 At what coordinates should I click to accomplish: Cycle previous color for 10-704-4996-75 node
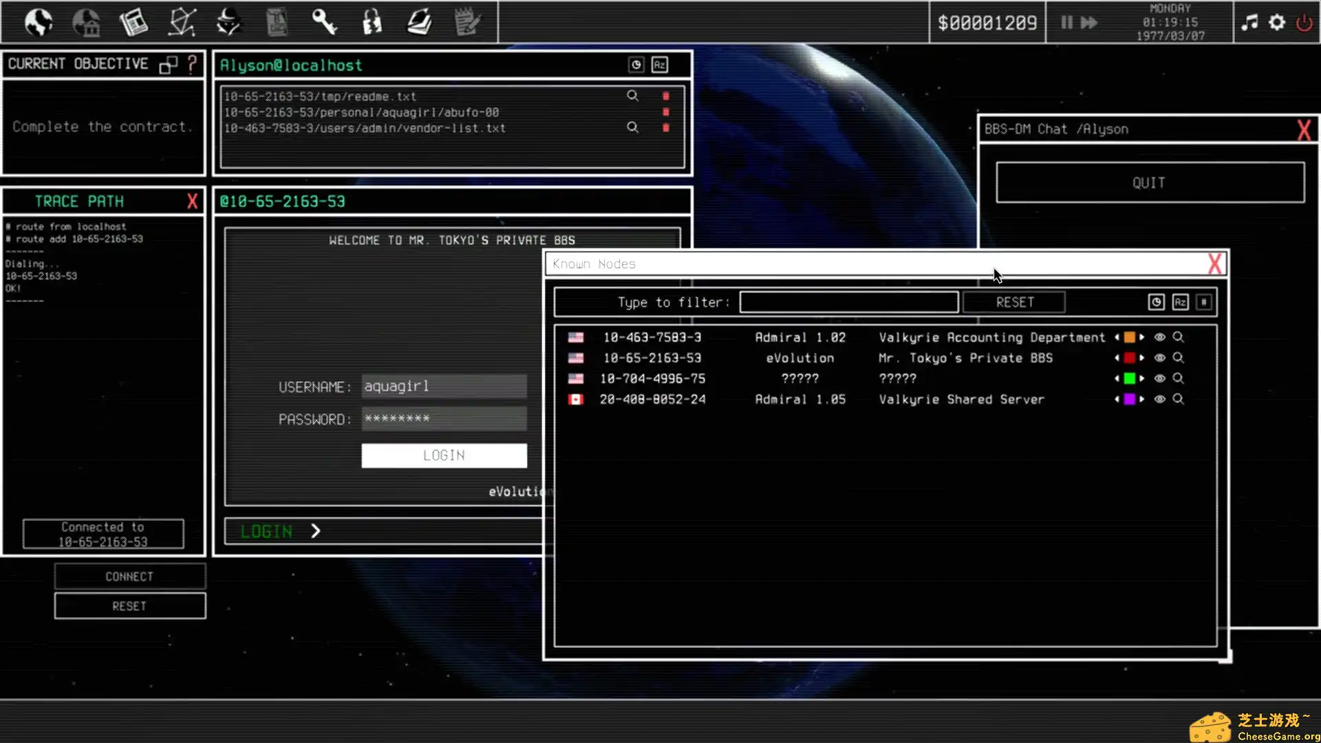pyautogui.click(x=1117, y=379)
